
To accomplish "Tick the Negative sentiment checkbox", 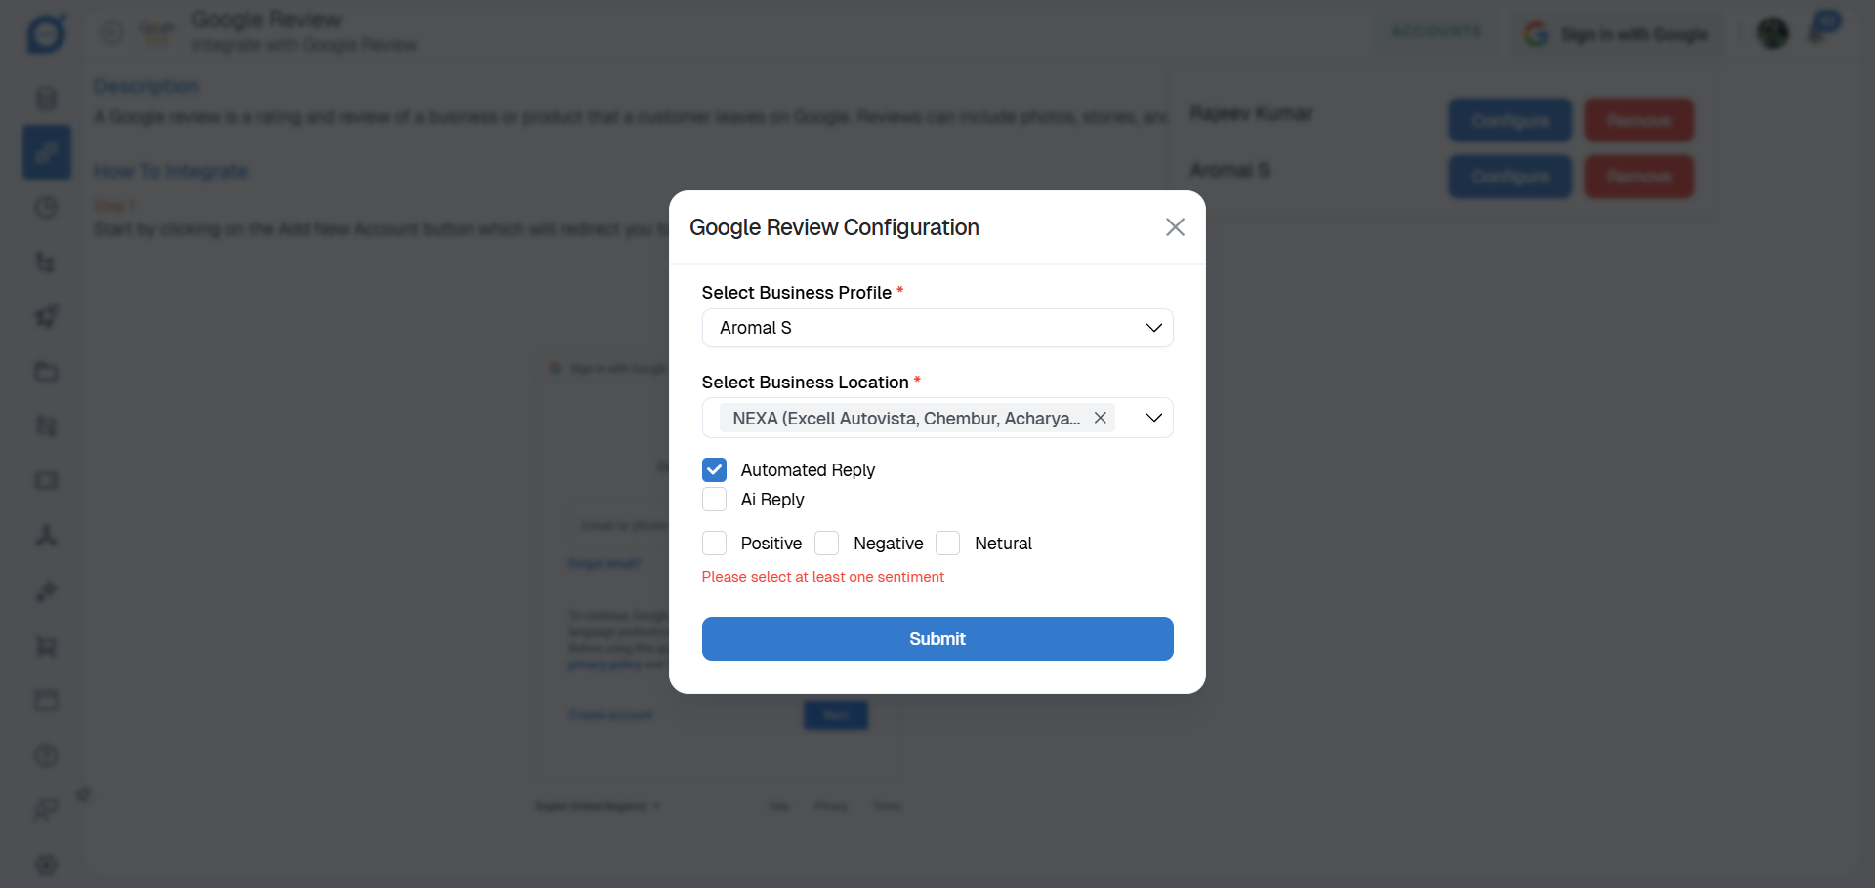I will 827,544.
